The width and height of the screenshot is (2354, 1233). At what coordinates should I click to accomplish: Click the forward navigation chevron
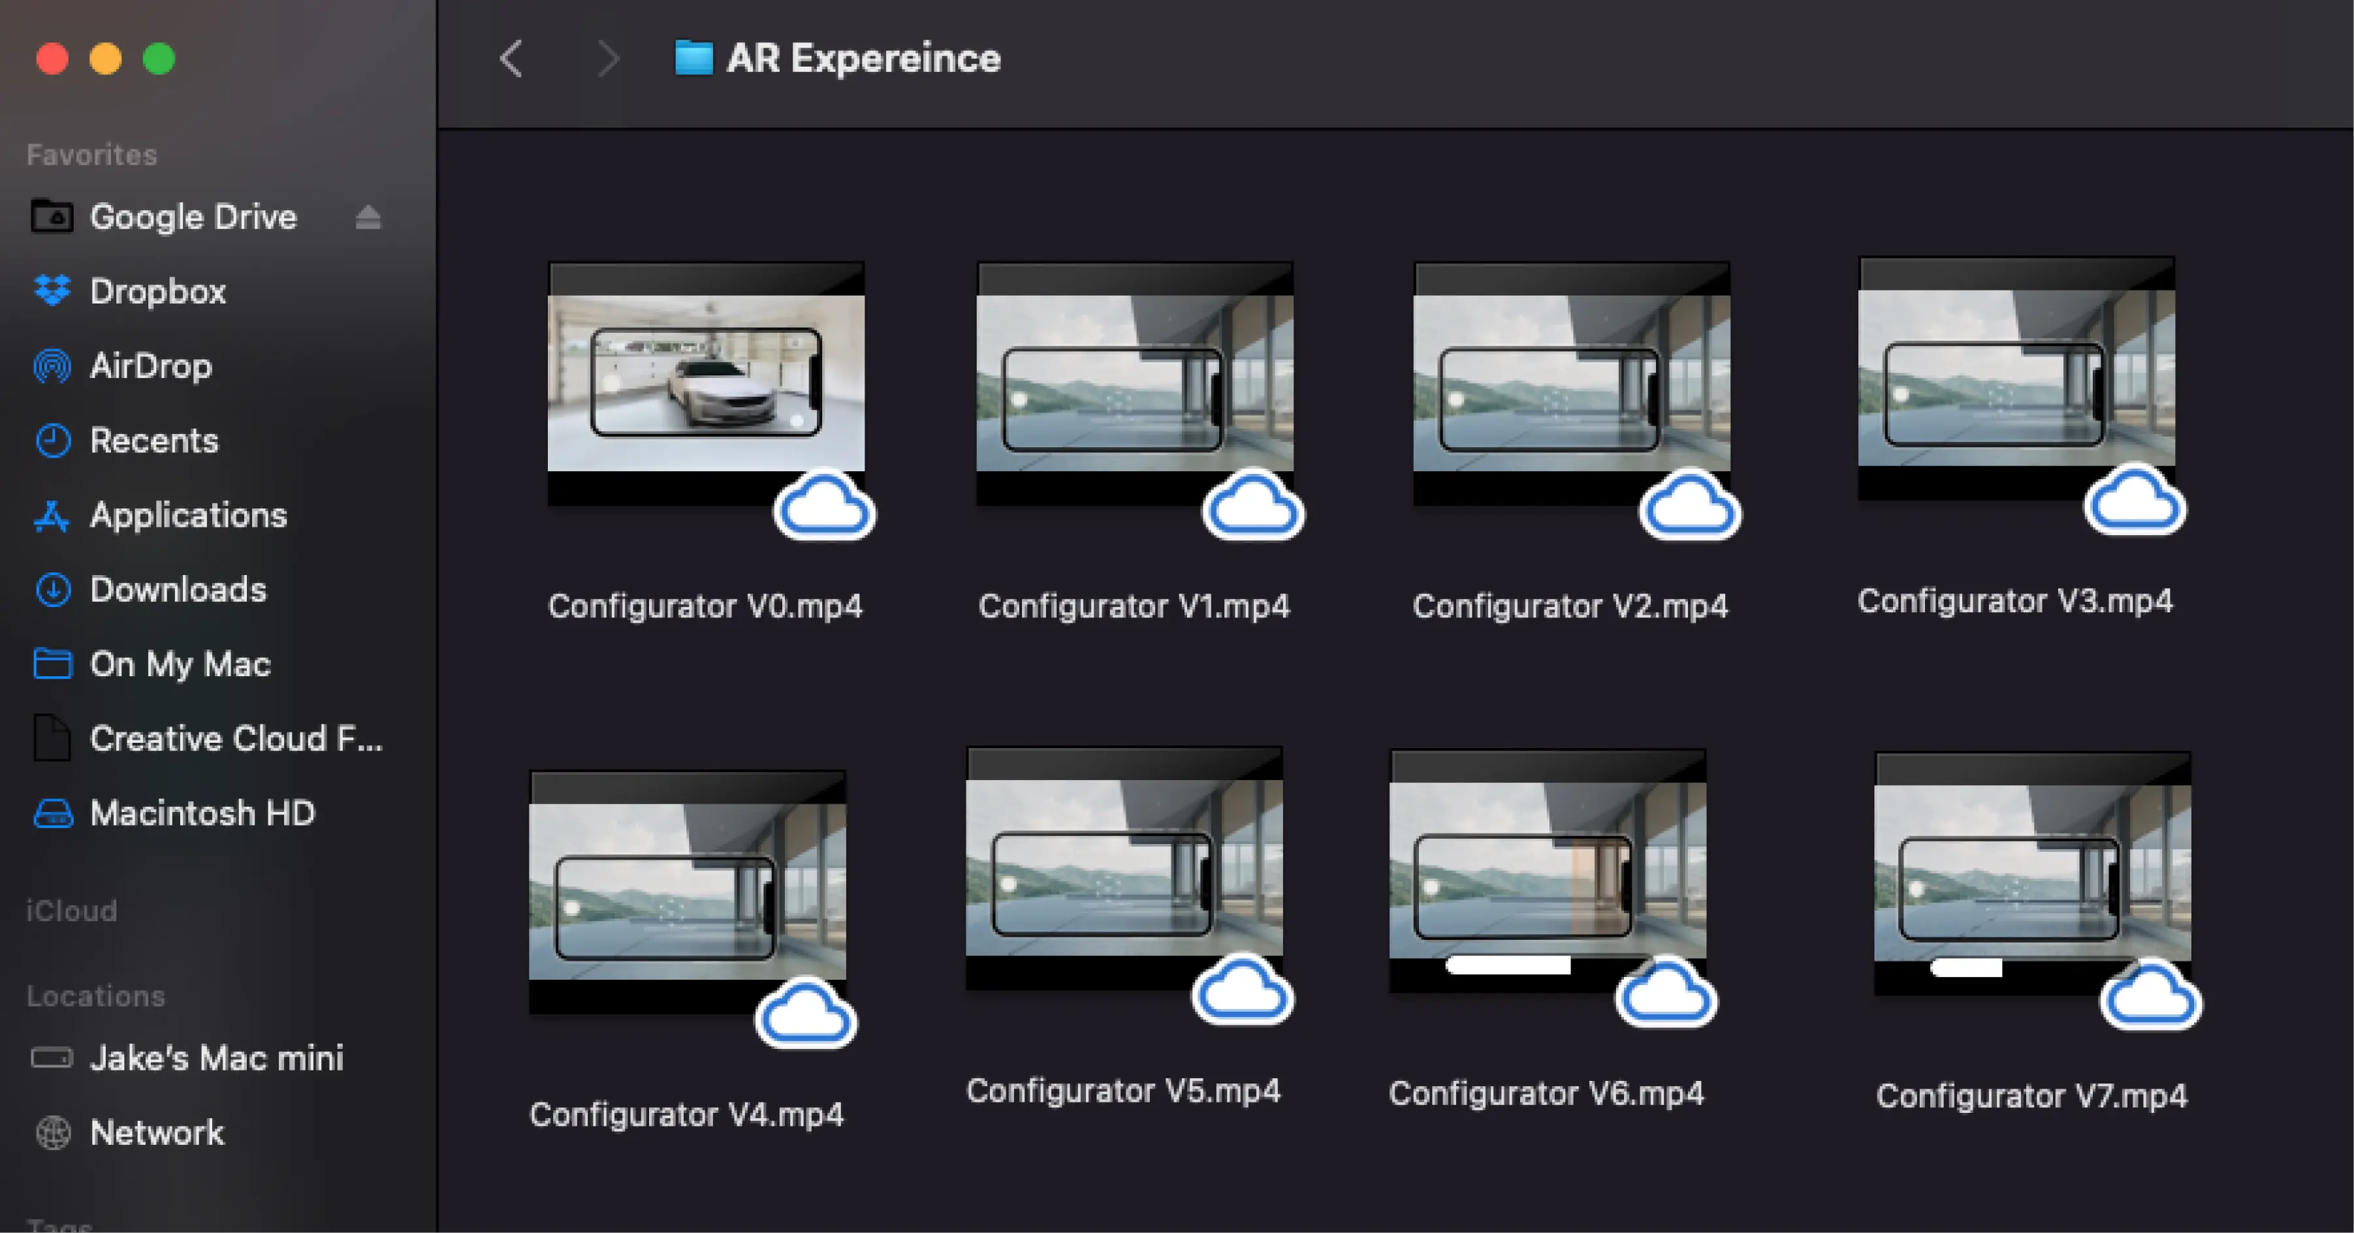coord(608,59)
